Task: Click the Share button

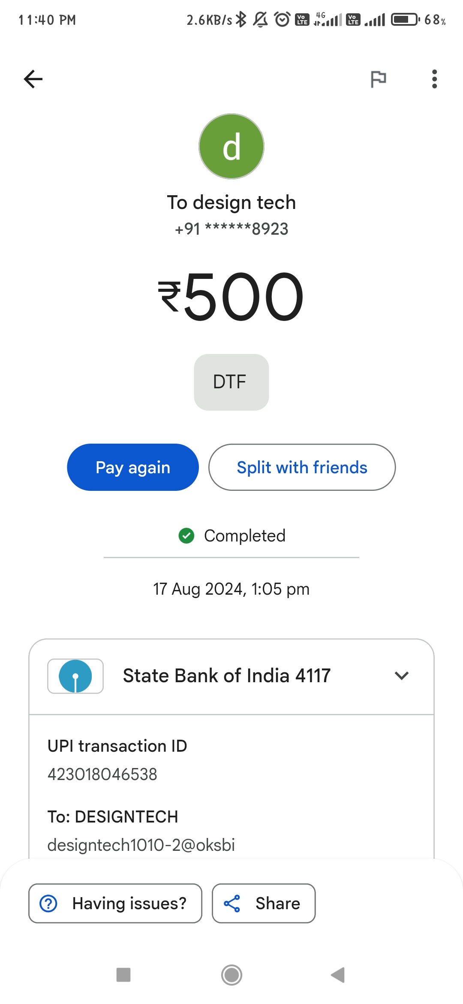Action: point(264,903)
